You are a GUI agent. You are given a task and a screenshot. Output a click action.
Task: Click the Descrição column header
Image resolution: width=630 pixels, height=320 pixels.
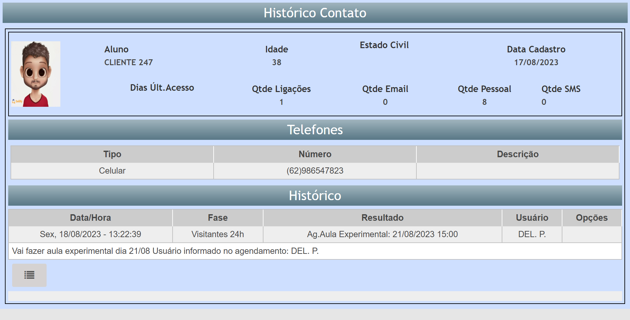coord(517,154)
